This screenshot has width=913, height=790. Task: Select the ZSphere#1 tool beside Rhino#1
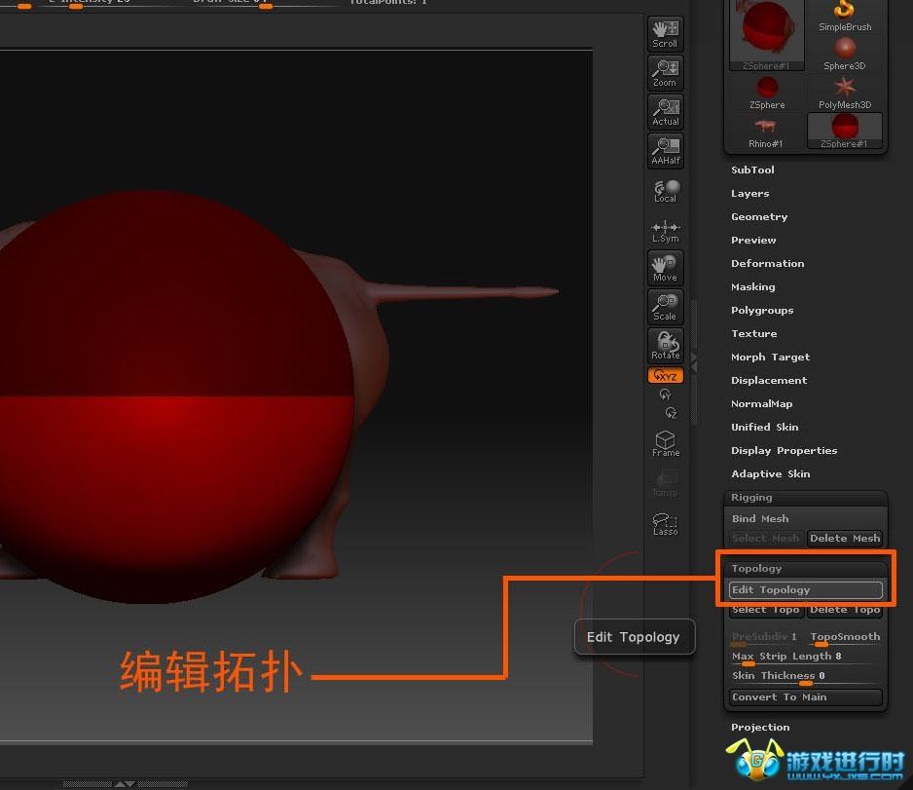click(x=845, y=132)
